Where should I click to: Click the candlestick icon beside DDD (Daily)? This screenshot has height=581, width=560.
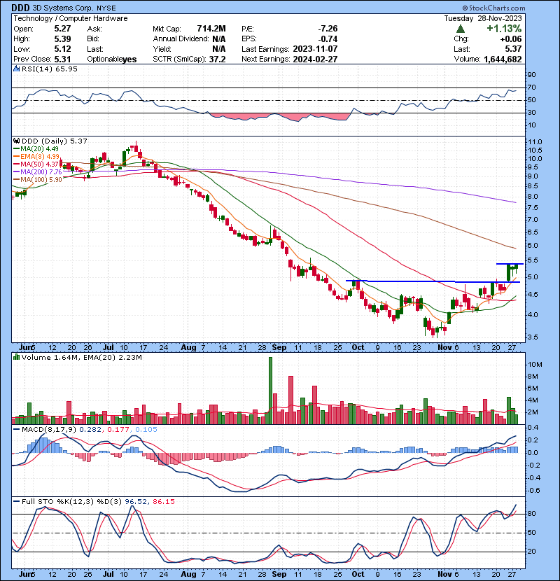(x=16, y=141)
